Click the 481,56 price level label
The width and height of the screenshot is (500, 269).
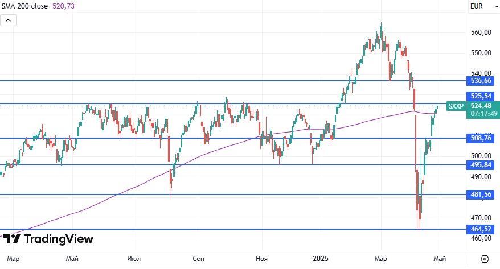click(481, 194)
